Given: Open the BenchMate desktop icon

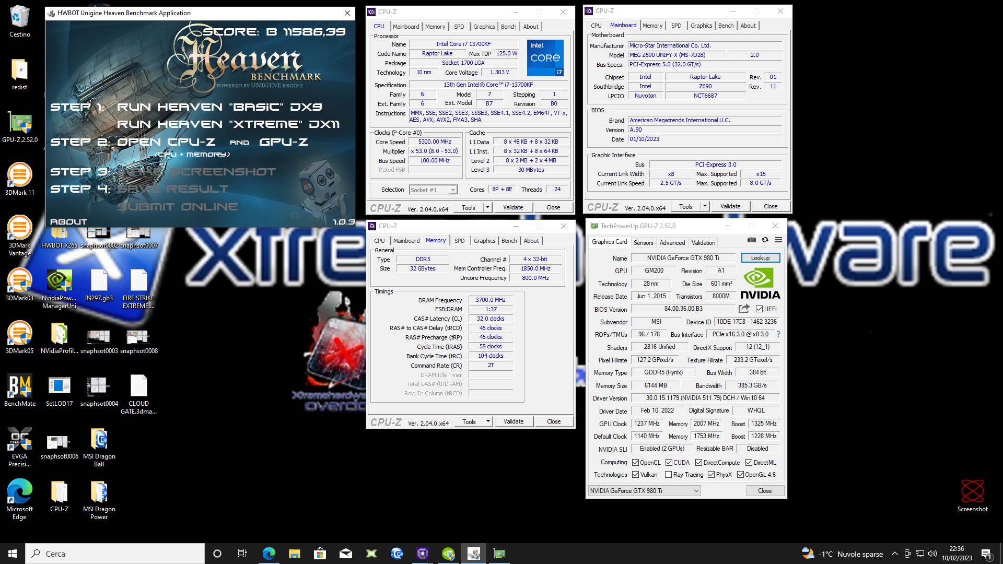Looking at the screenshot, I should [19, 391].
